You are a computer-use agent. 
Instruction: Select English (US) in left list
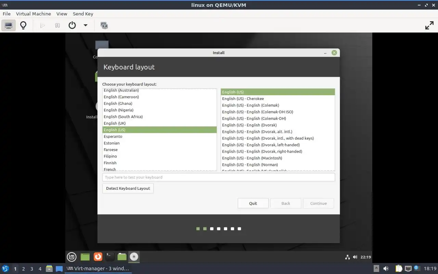tap(159, 130)
